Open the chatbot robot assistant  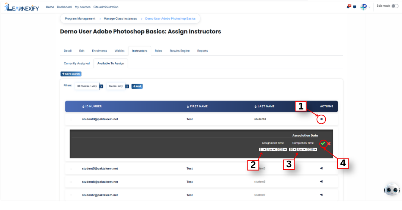pyautogui.click(x=392, y=189)
